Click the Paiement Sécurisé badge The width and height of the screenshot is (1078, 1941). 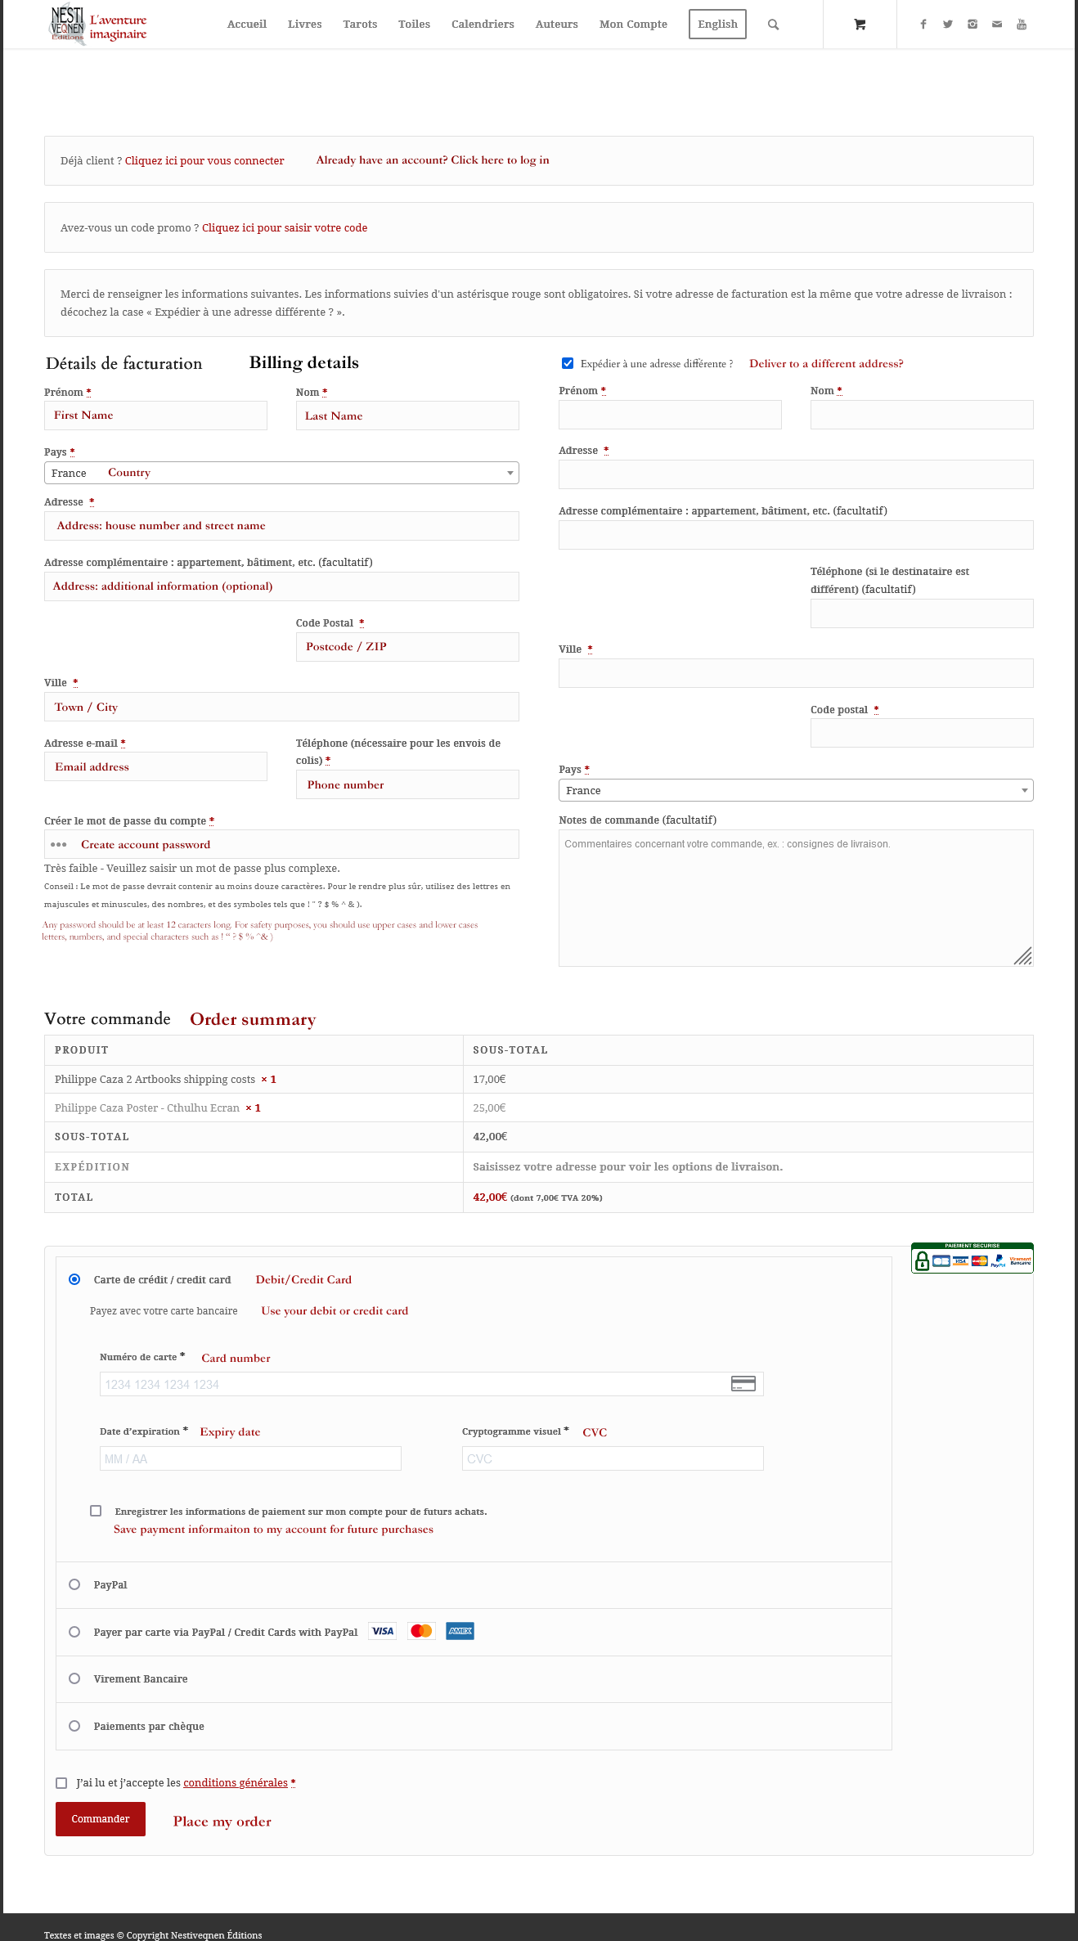(x=972, y=1258)
